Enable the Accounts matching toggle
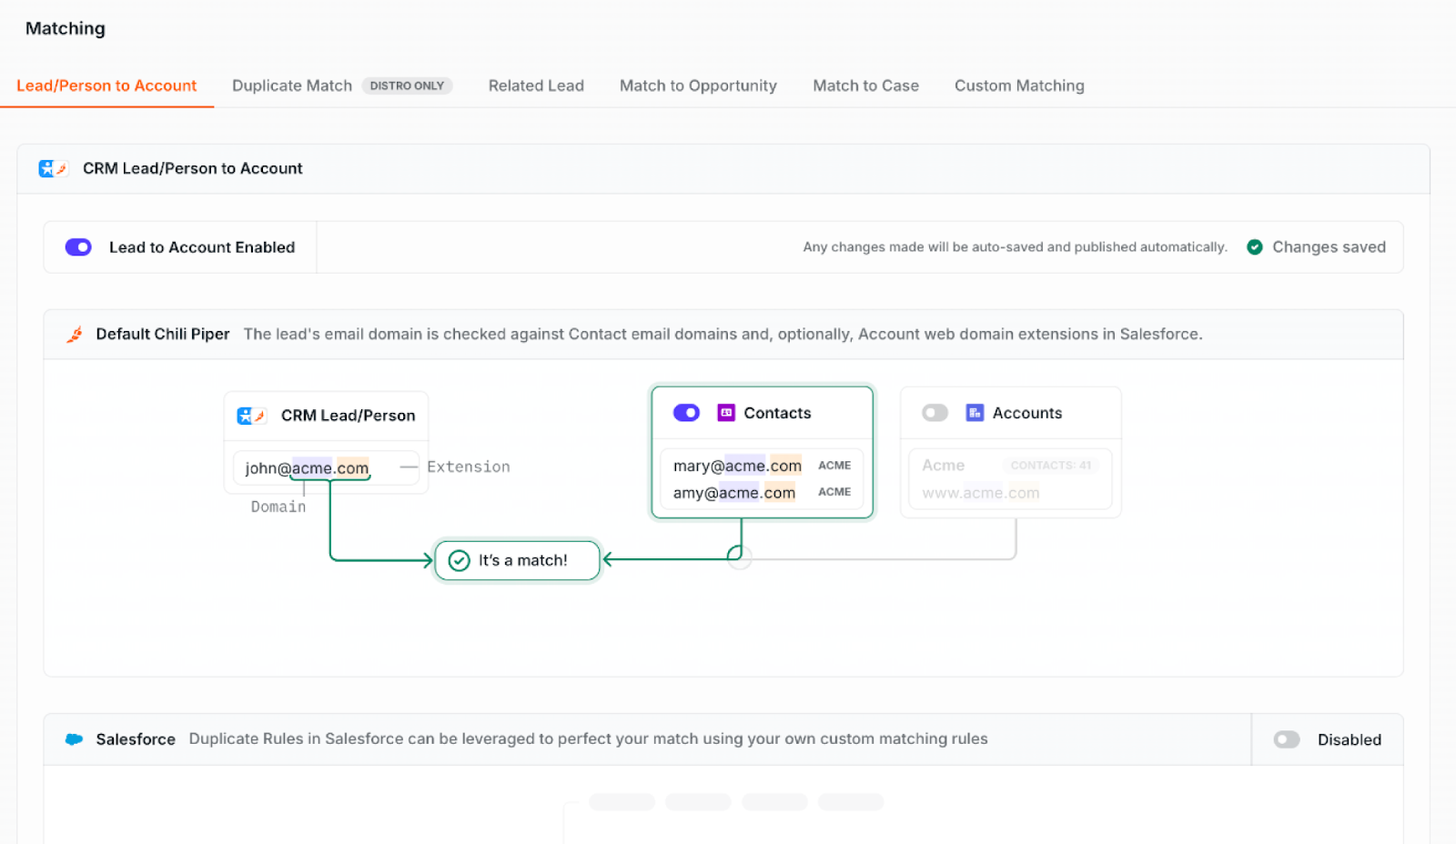1456x844 pixels. (935, 413)
